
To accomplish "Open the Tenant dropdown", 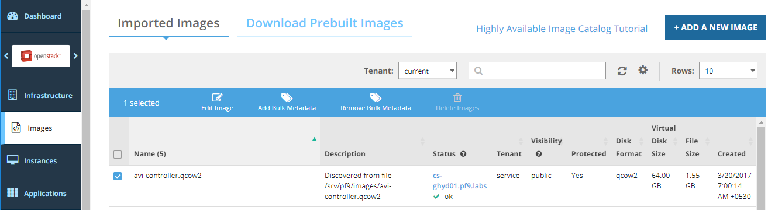I will [427, 71].
